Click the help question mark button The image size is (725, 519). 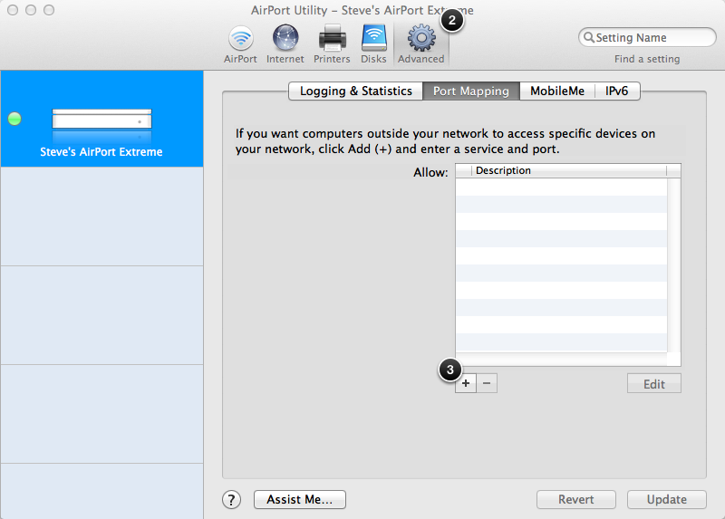[231, 500]
